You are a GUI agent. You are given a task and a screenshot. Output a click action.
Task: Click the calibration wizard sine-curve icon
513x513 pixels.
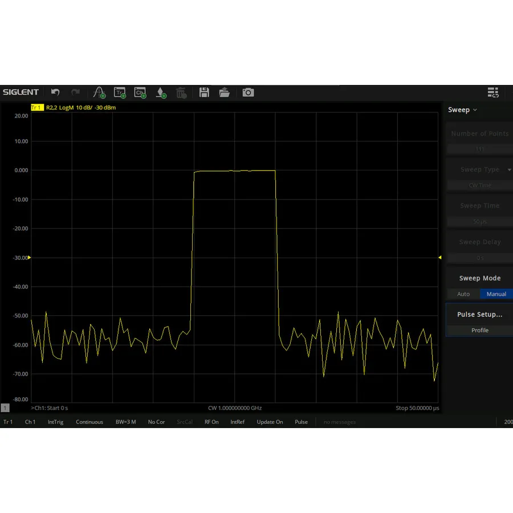(x=99, y=92)
